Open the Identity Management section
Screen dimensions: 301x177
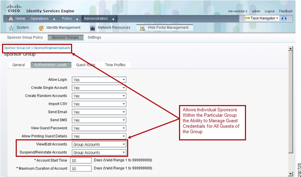pos(63,27)
